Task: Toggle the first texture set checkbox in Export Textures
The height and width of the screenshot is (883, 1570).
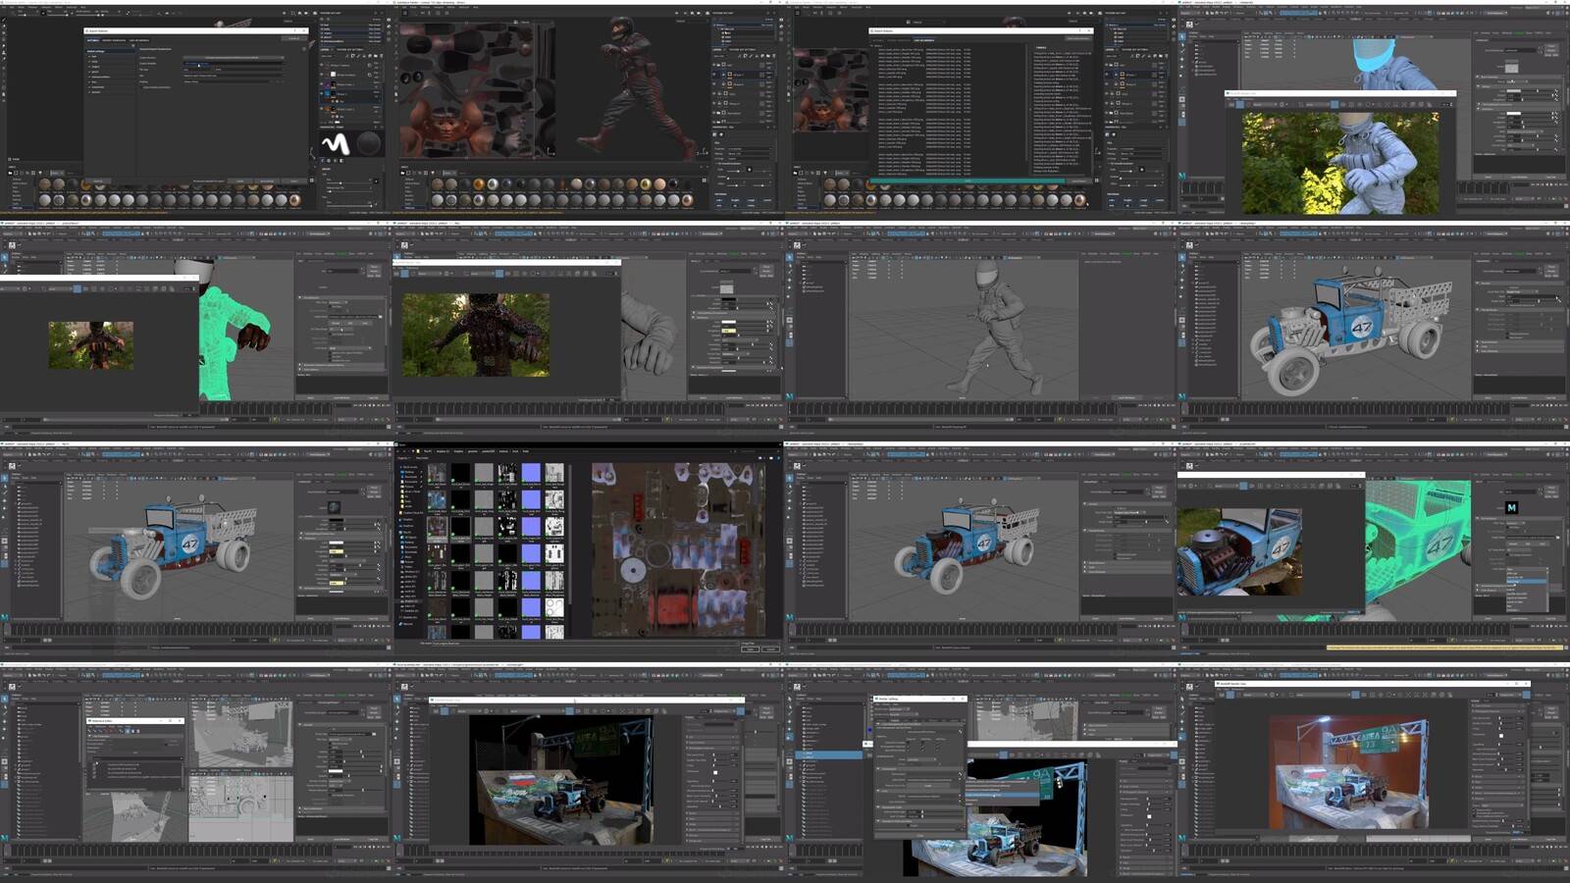Action: tap(90, 57)
